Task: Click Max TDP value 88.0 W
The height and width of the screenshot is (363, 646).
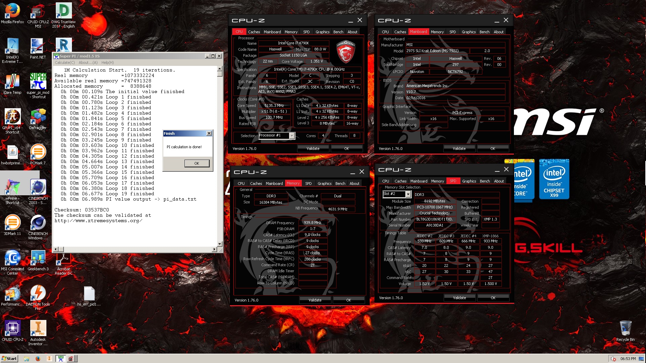Action: click(320, 49)
